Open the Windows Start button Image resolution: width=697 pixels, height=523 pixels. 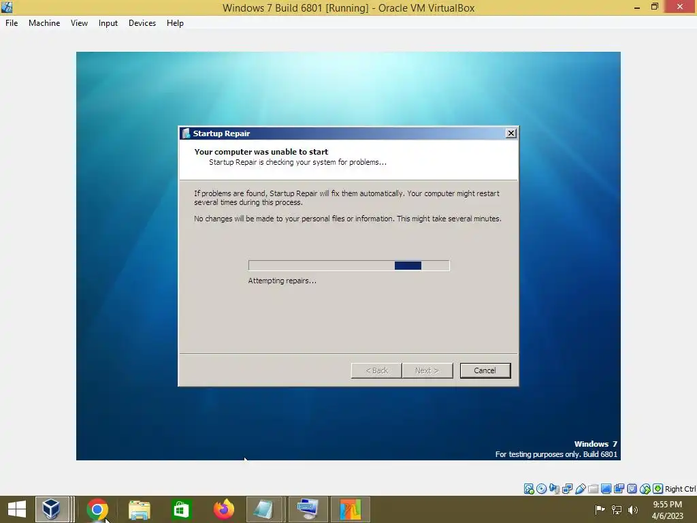tap(17, 509)
